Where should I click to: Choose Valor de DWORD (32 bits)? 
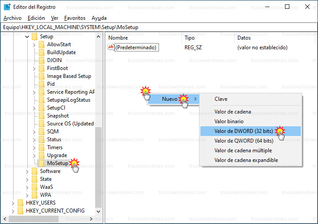244,131
